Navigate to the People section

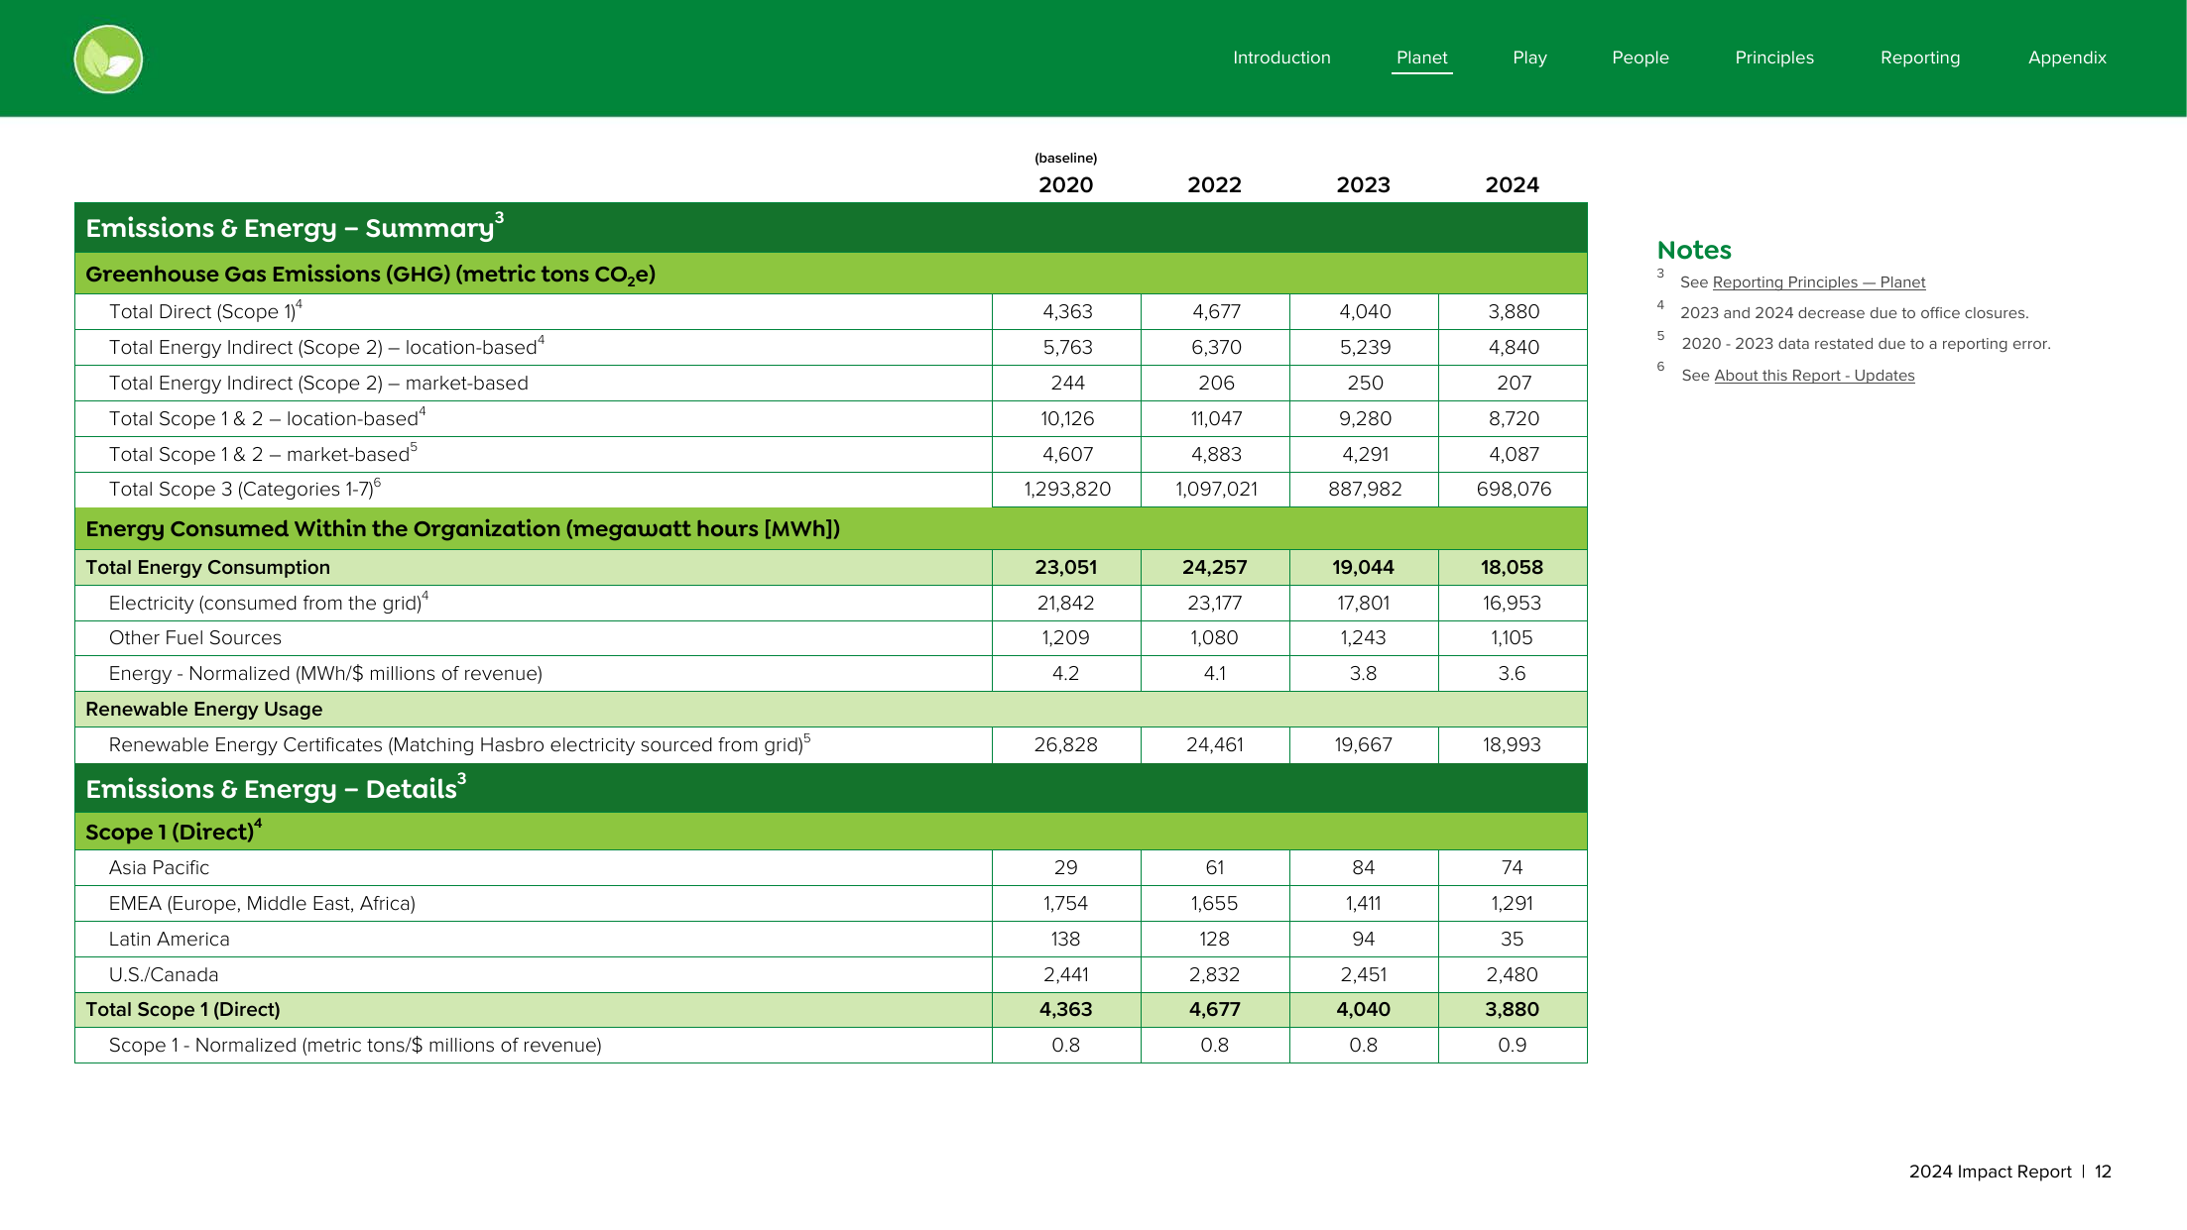1640,57
